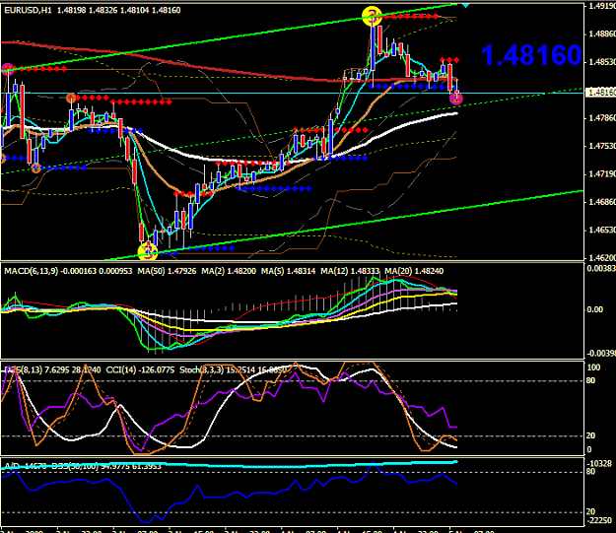Click the 1.4653 level on the price axis
The width and height of the screenshot is (616, 533).
(601, 230)
